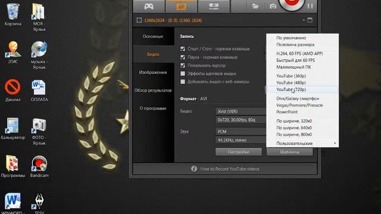Select PowerPoint preset
381x214 pixels.
tap(302, 112)
